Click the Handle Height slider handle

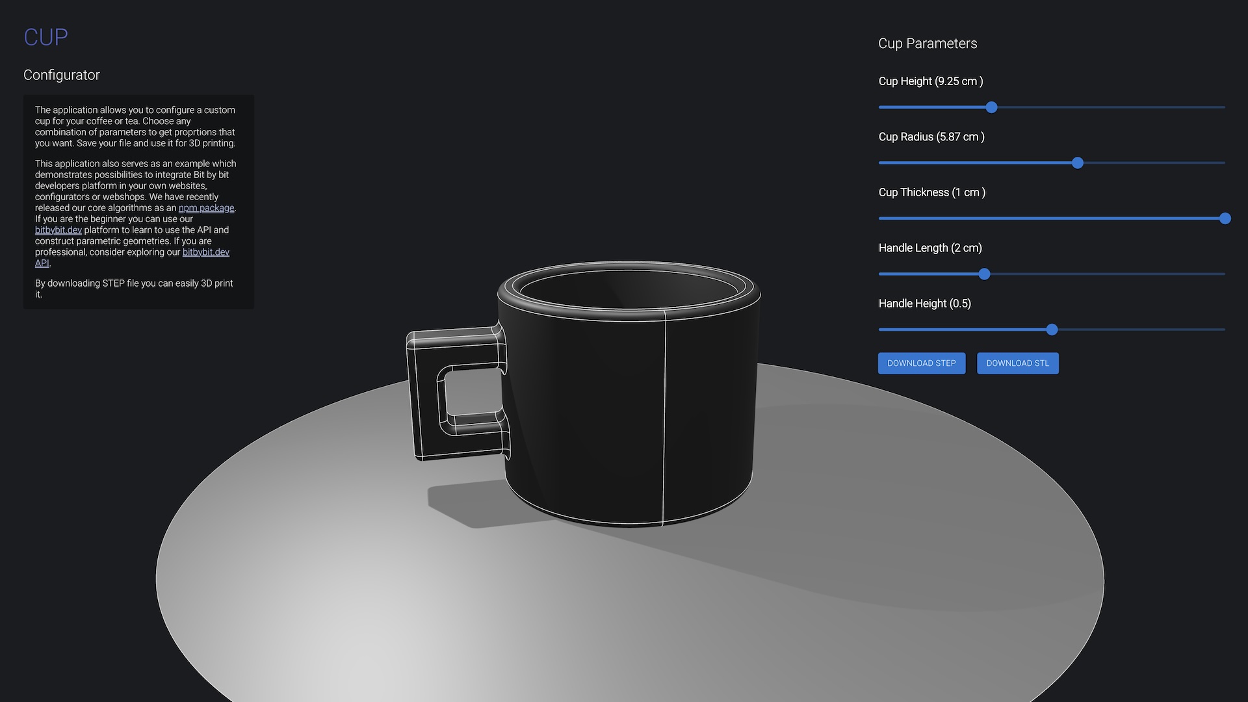(1052, 330)
